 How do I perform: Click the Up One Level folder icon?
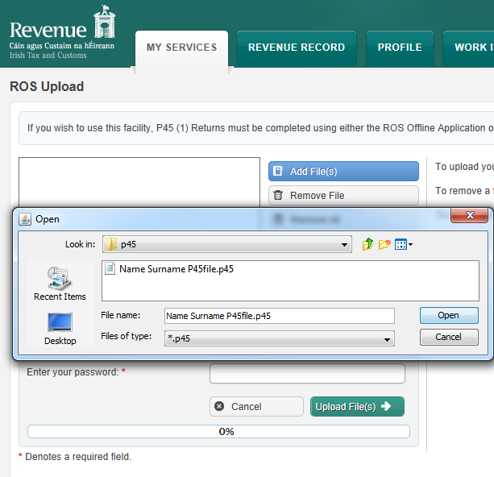pos(367,244)
